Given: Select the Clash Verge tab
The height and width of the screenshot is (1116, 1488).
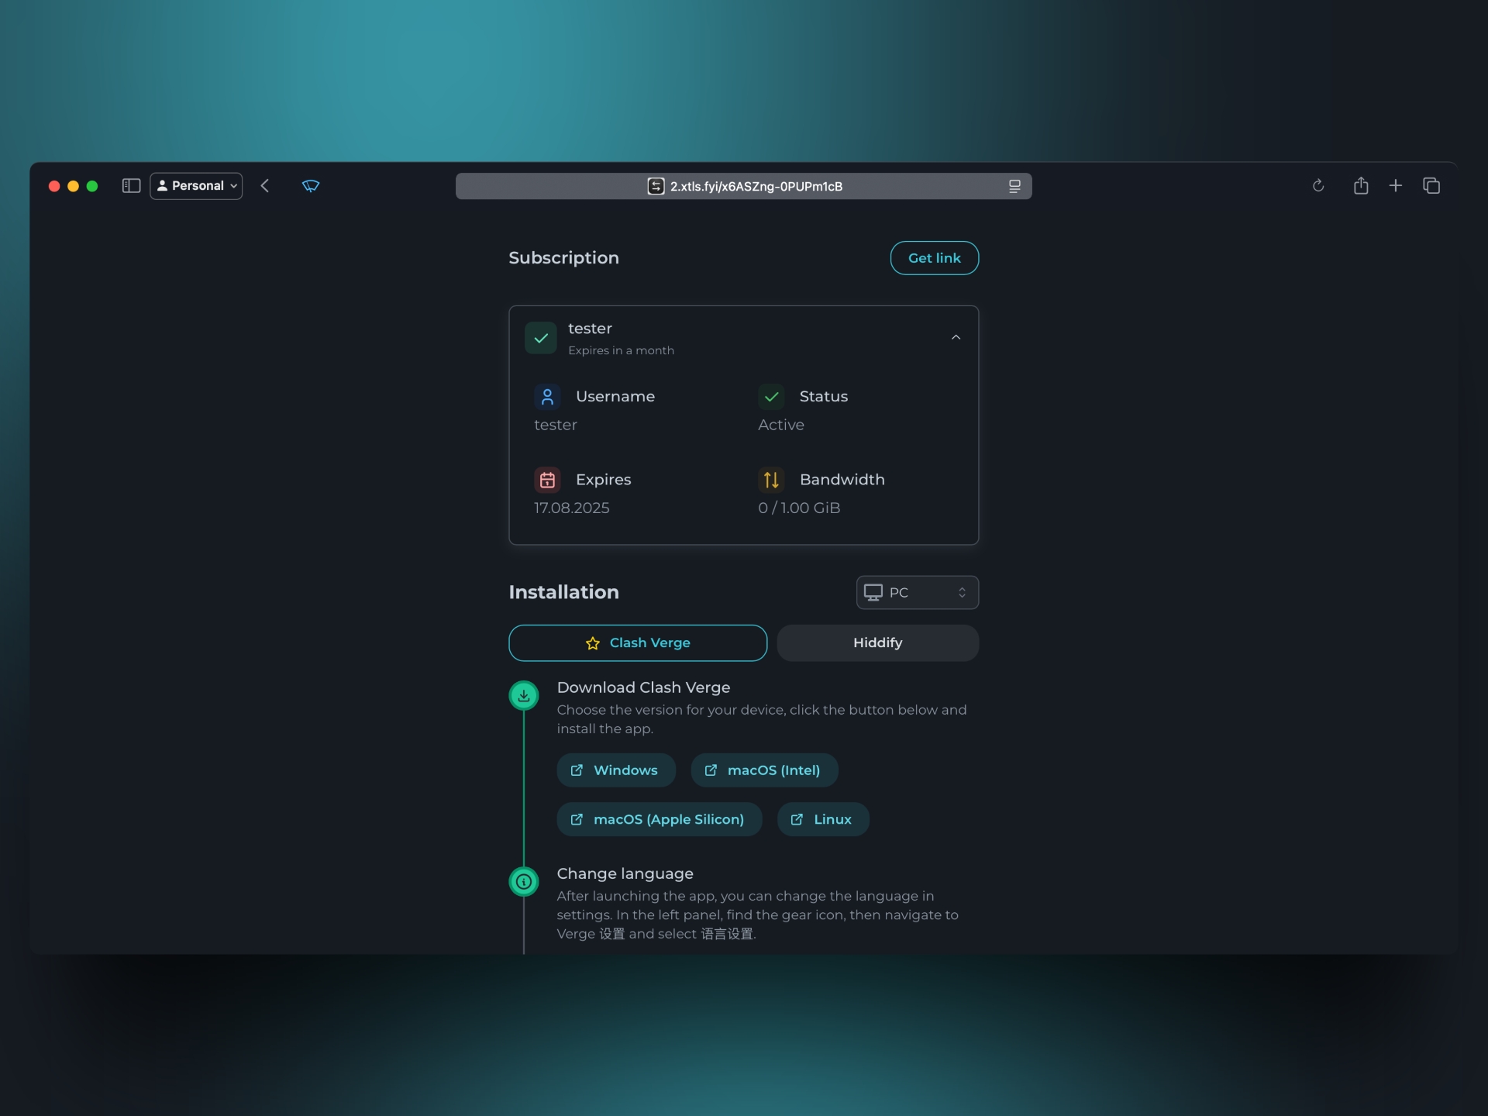Looking at the screenshot, I should click(x=638, y=643).
